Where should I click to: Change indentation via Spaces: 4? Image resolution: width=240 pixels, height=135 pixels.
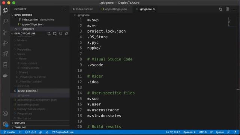pos(189,132)
